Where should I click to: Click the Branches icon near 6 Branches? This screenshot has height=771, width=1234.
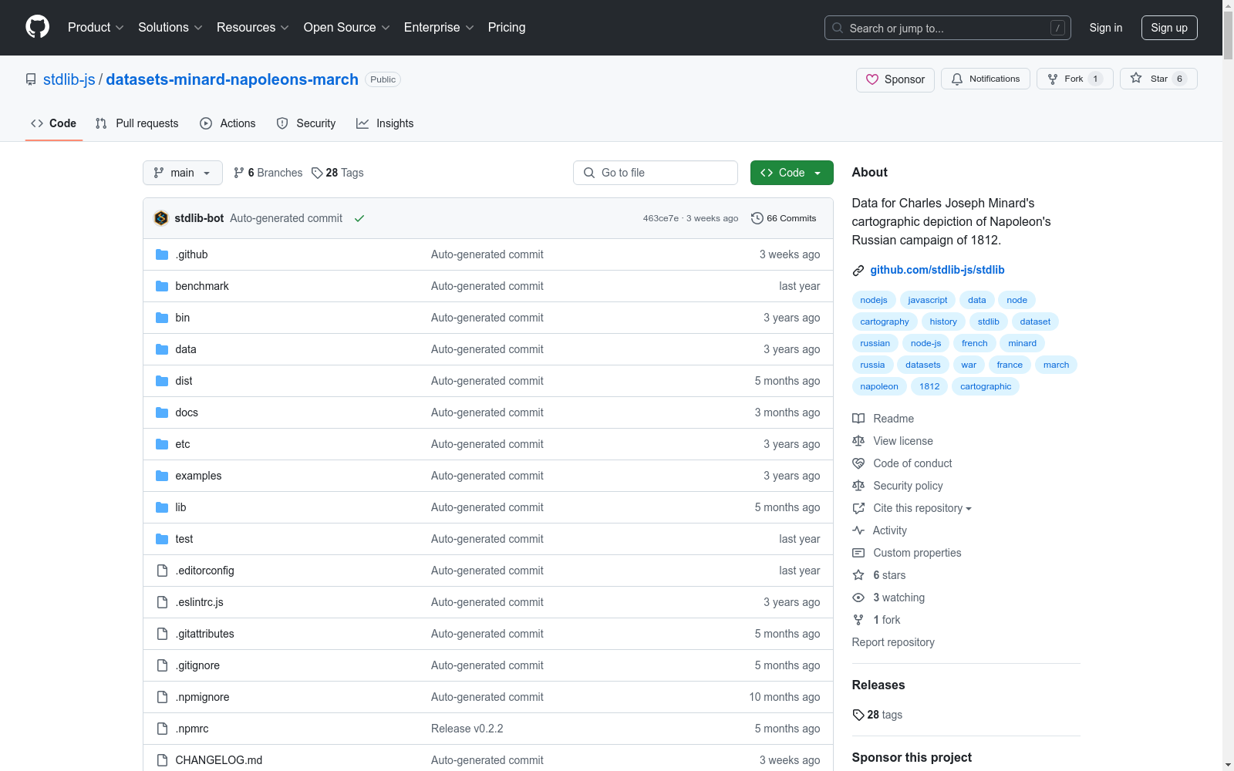click(239, 173)
